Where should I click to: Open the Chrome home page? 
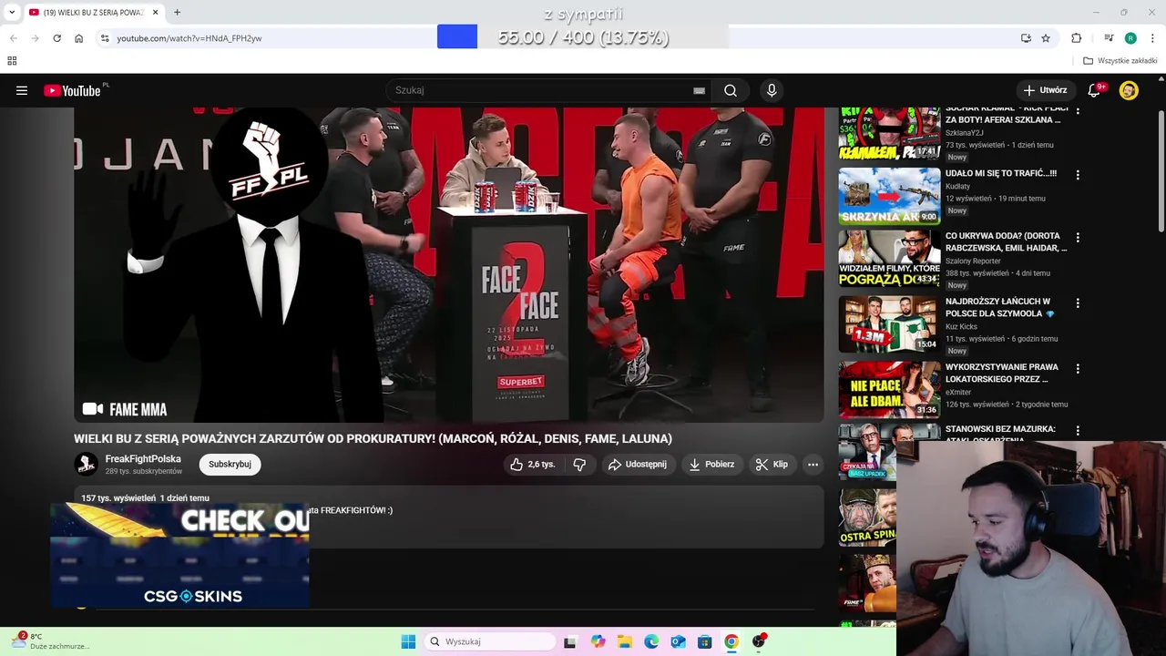78,38
